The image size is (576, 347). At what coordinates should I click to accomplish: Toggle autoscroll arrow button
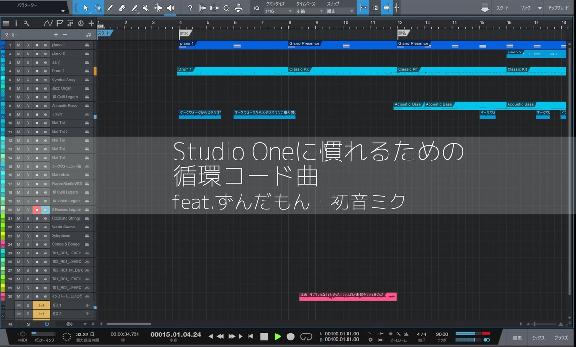387,8
